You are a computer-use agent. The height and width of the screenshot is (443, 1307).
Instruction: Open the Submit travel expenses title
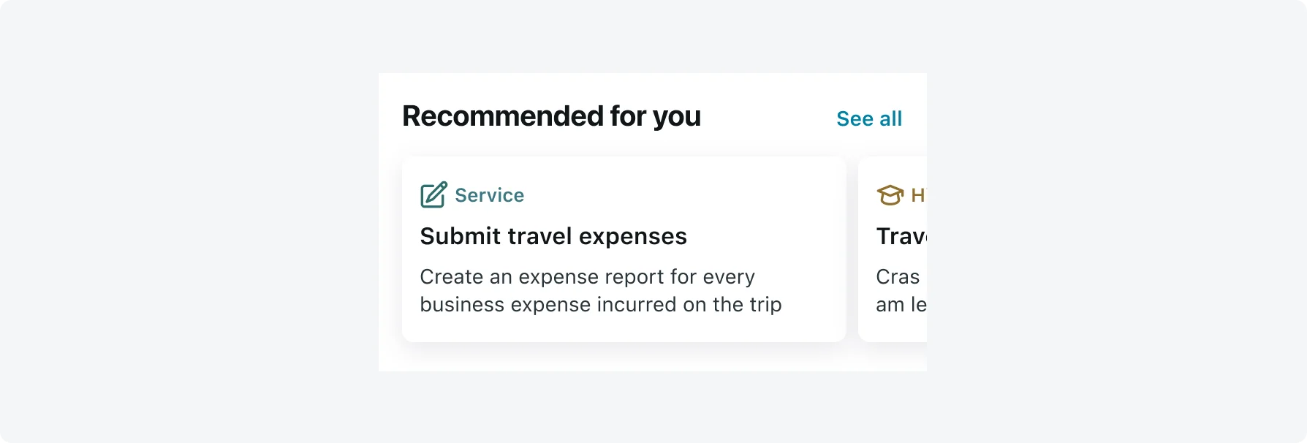click(553, 236)
